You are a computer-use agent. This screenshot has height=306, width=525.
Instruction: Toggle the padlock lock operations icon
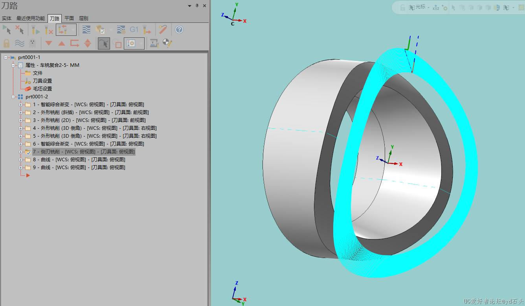7,43
